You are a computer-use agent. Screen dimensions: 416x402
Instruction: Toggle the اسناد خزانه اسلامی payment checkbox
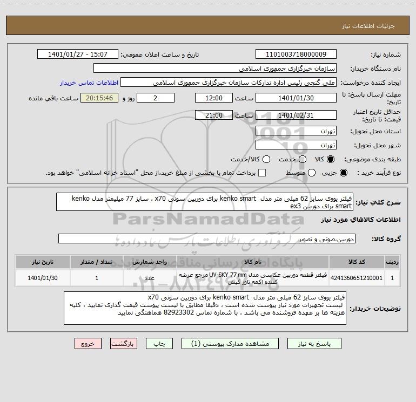262,173
